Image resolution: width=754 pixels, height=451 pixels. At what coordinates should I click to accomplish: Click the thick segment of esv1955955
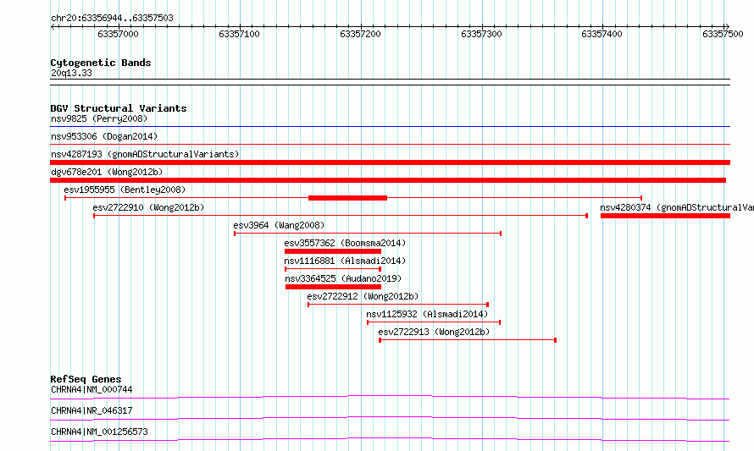[347, 198]
